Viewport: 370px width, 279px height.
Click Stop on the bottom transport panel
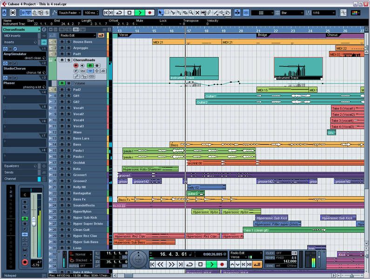[201, 264]
